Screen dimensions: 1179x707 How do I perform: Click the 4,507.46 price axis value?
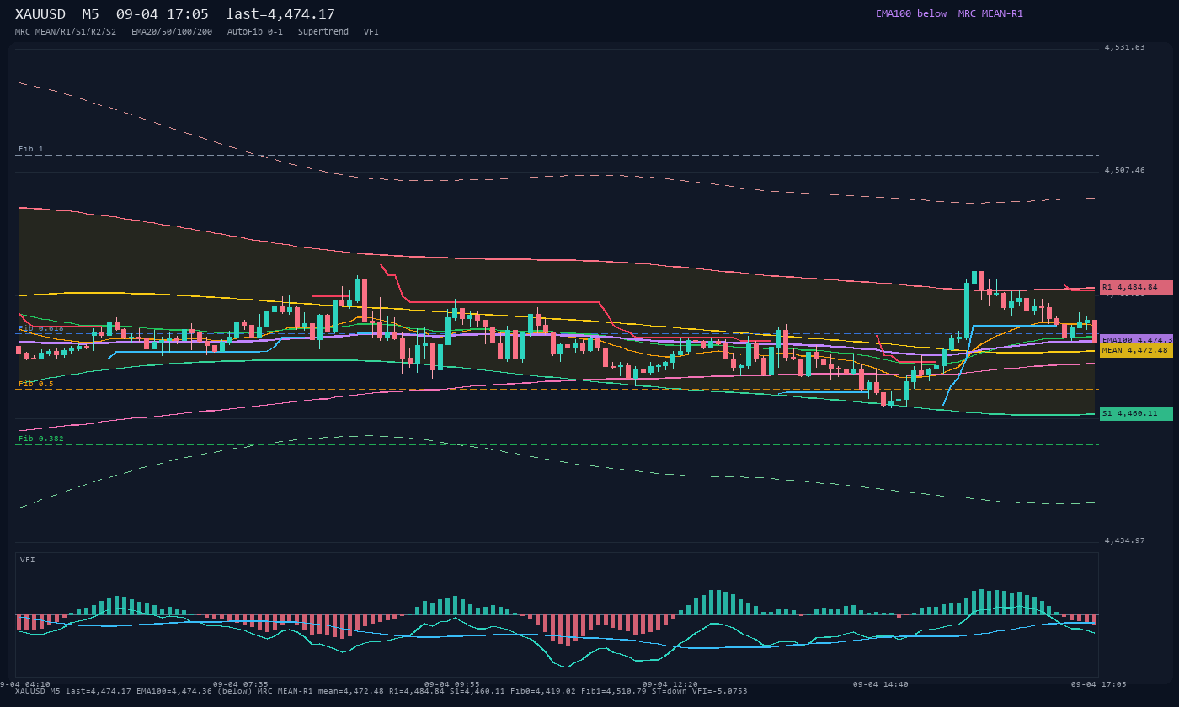pos(1125,170)
